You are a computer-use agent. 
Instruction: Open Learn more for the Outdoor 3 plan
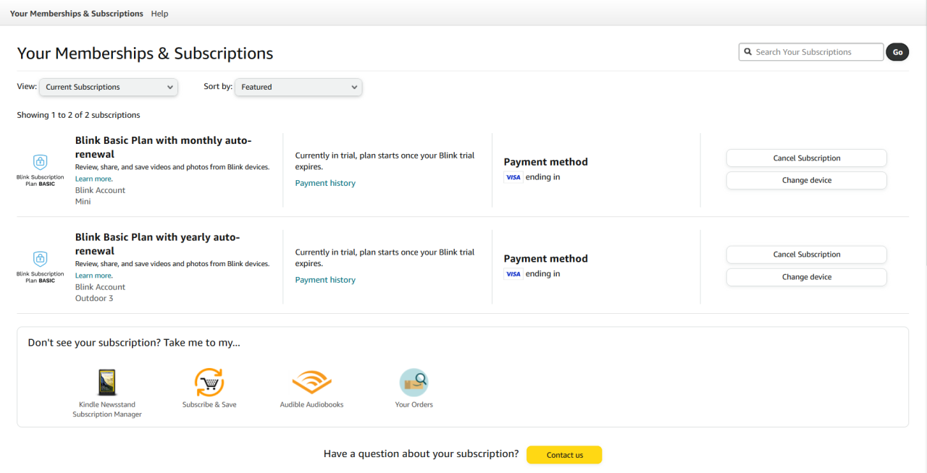tap(93, 275)
